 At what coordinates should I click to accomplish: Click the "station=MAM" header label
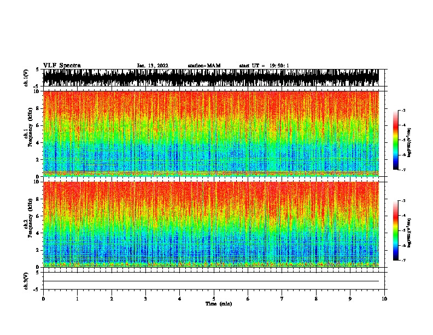click(x=204, y=66)
